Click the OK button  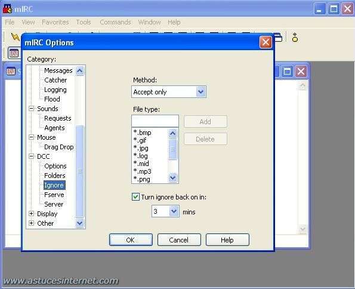pos(131,240)
